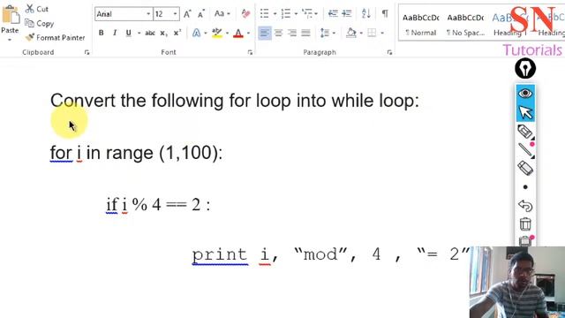Copy selection to clipboard

(x=39, y=24)
